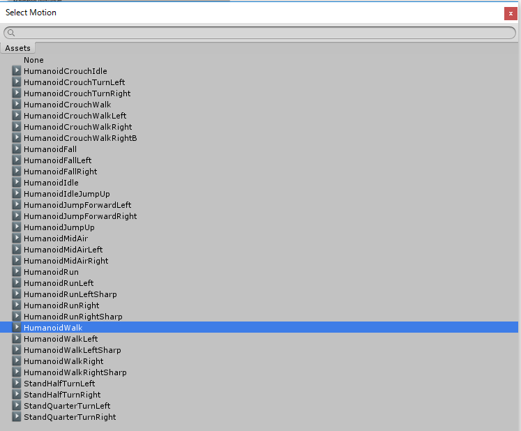Select the HumanoidCrouchWalkRightB motion
This screenshot has width=521, height=431.
pos(80,138)
